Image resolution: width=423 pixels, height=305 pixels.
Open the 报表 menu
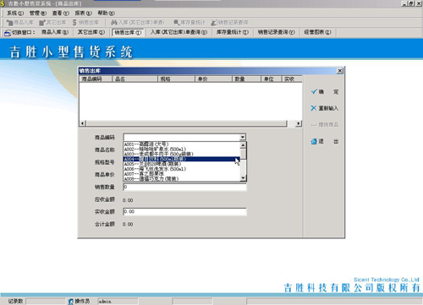[x=83, y=13]
